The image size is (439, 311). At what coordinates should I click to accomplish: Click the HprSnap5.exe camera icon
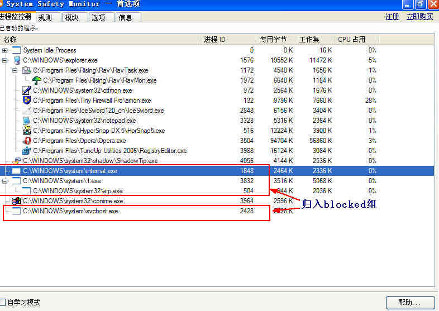click(27, 131)
